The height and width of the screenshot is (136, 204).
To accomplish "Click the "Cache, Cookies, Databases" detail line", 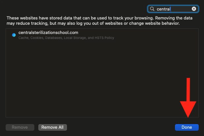I will [40, 38].
